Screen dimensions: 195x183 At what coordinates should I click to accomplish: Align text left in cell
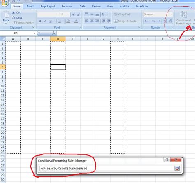86,21
